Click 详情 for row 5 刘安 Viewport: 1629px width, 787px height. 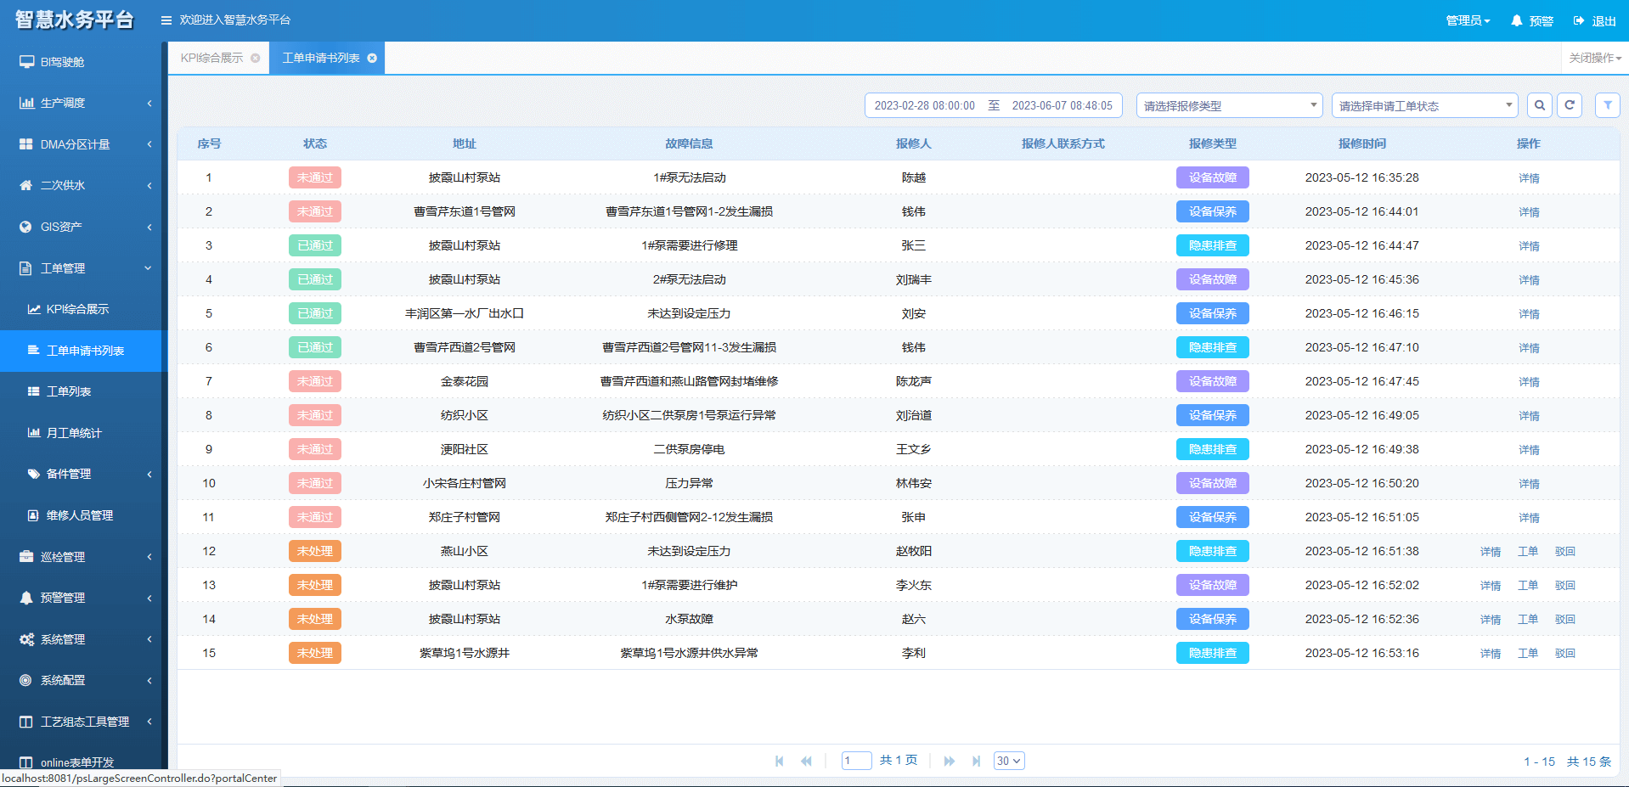pos(1529,314)
